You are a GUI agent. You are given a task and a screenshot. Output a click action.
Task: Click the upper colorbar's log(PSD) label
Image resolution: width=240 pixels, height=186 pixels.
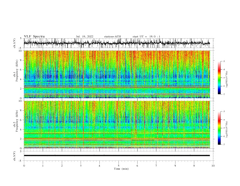(x=227, y=79)
